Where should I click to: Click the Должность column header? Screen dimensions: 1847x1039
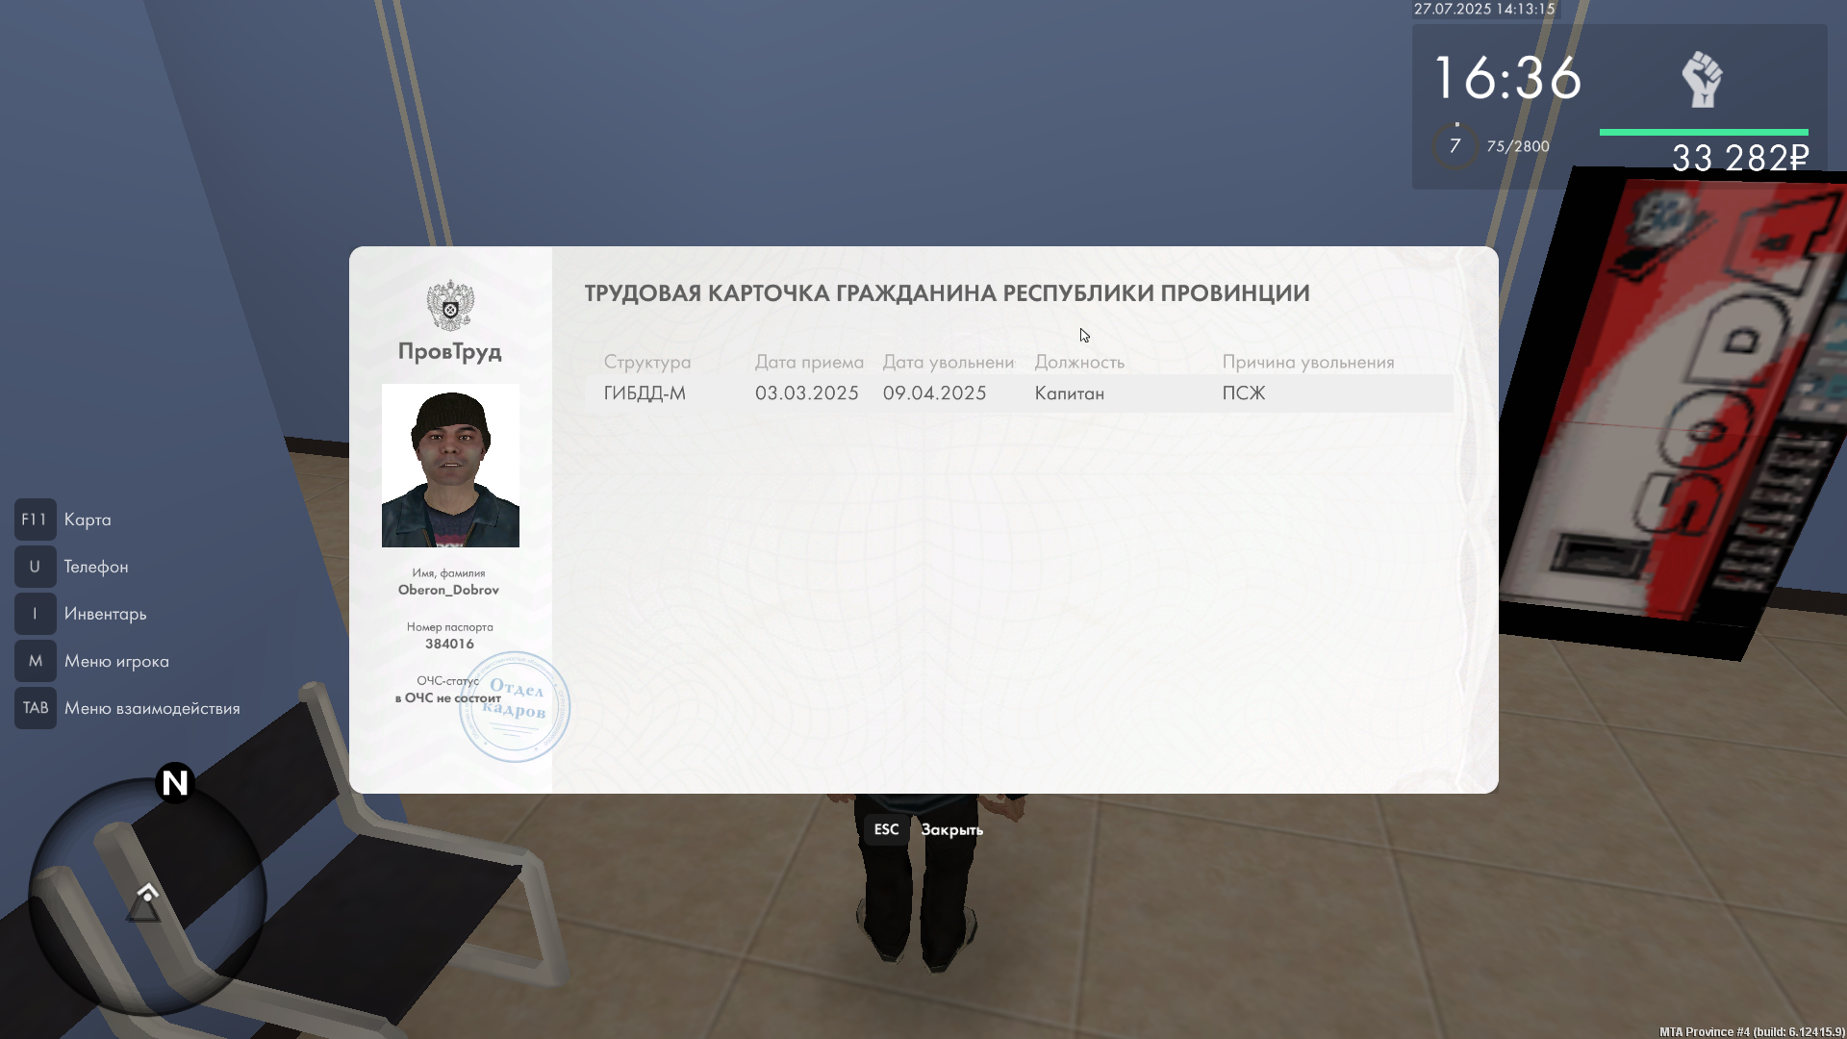(1079, 362)
